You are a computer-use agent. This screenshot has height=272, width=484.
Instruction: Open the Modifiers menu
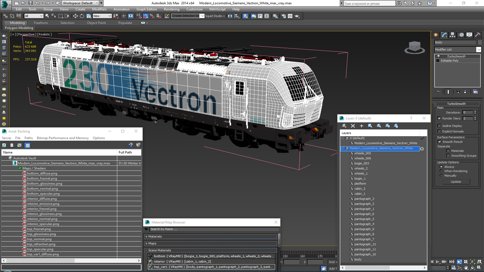[99, 9]
